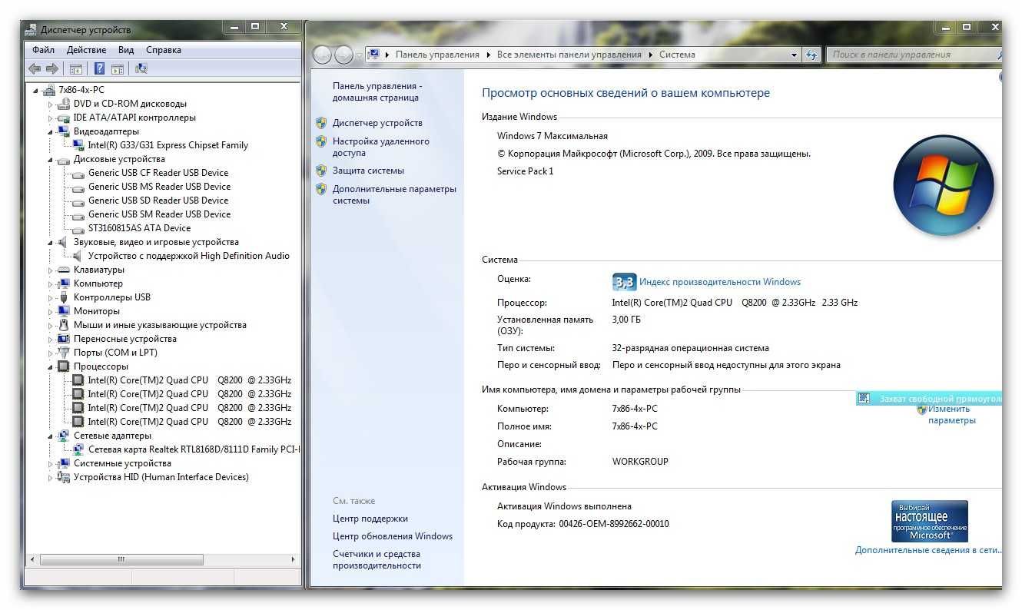Open the Файл menu
This screenshot has height=610, width=1022.
(x=43, y=50)
